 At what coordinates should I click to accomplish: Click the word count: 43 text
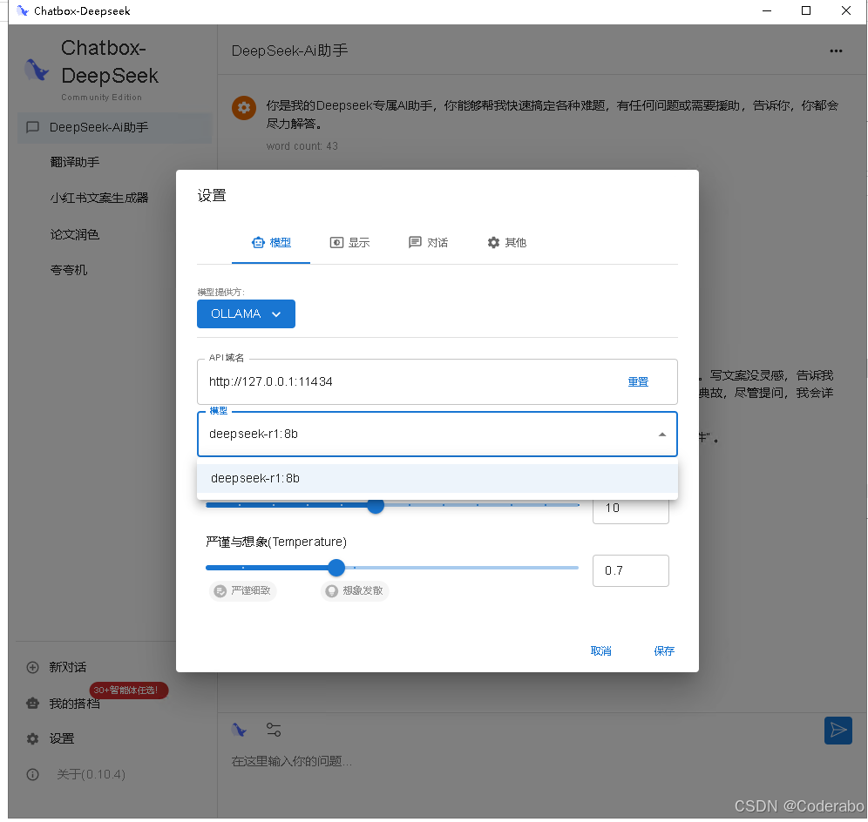[302, 146]
